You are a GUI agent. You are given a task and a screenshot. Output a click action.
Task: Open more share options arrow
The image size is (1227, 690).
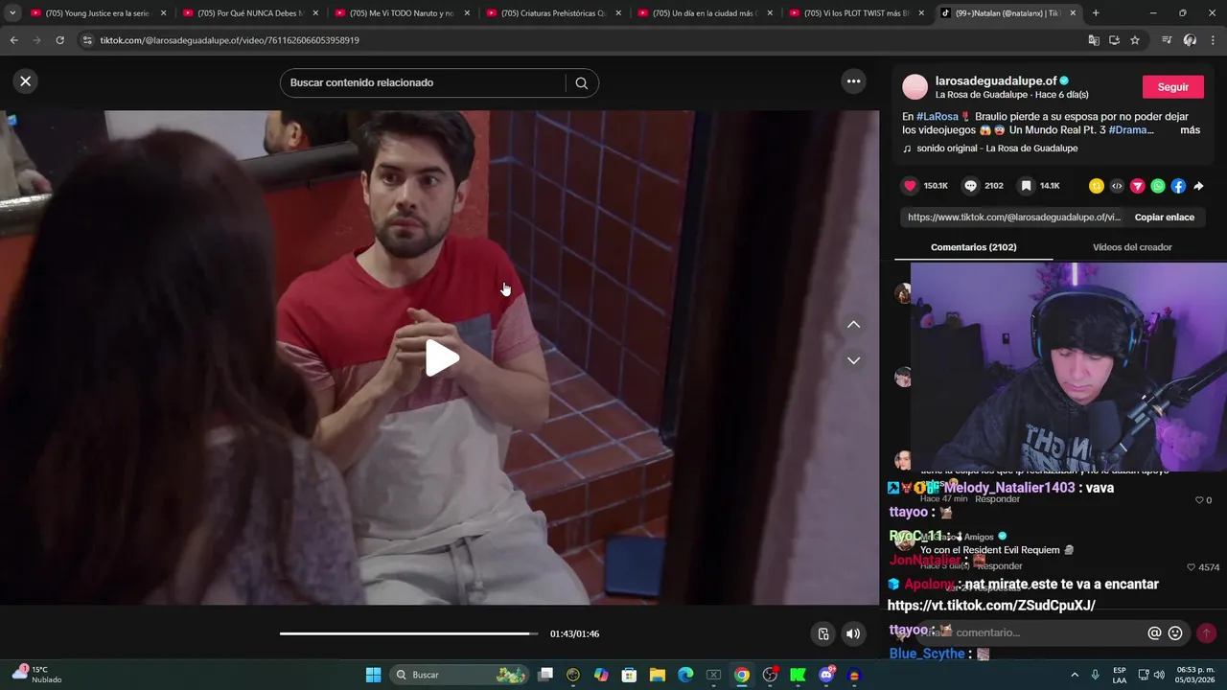1198,186
